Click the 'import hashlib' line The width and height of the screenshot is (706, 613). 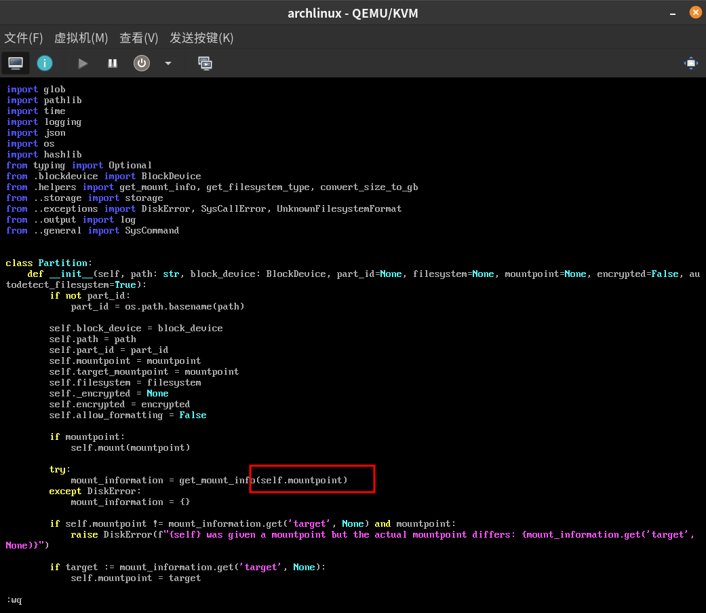(43, 155)
